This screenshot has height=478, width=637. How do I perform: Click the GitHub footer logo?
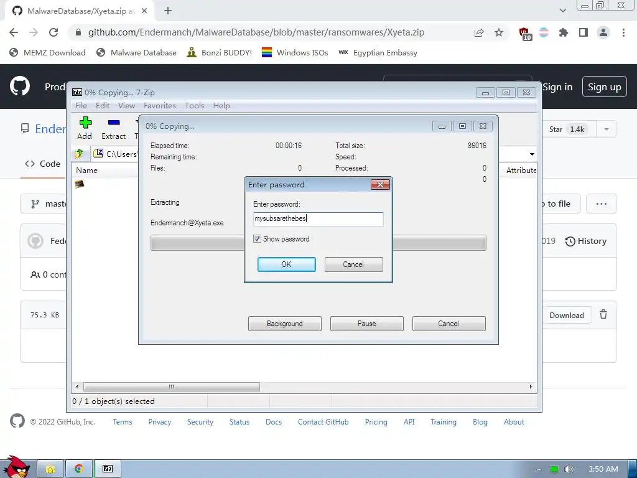pos(17,421)
